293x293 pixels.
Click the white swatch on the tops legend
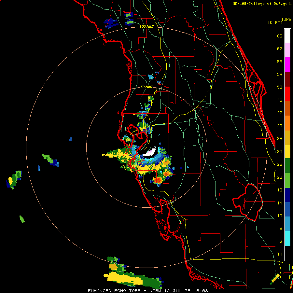tap(287, 36)
